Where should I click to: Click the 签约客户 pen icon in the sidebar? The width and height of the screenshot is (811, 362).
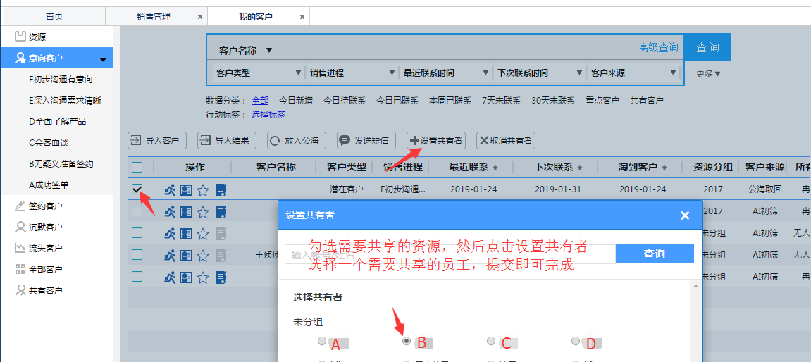coord(20,206)
